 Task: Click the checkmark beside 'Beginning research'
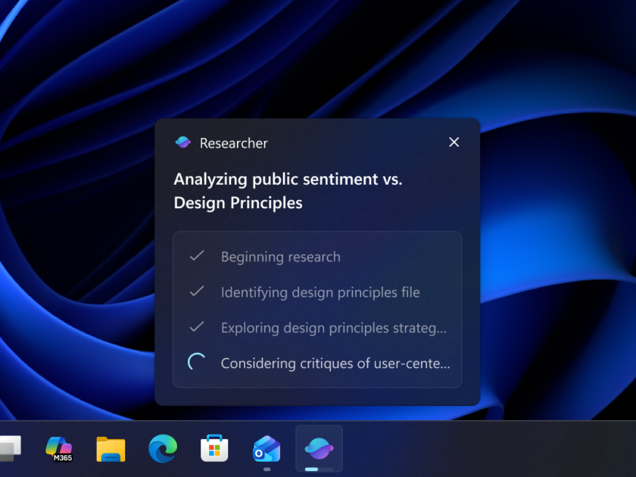(x=197, y=256)
